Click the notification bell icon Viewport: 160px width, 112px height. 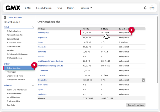pos(145,8)
